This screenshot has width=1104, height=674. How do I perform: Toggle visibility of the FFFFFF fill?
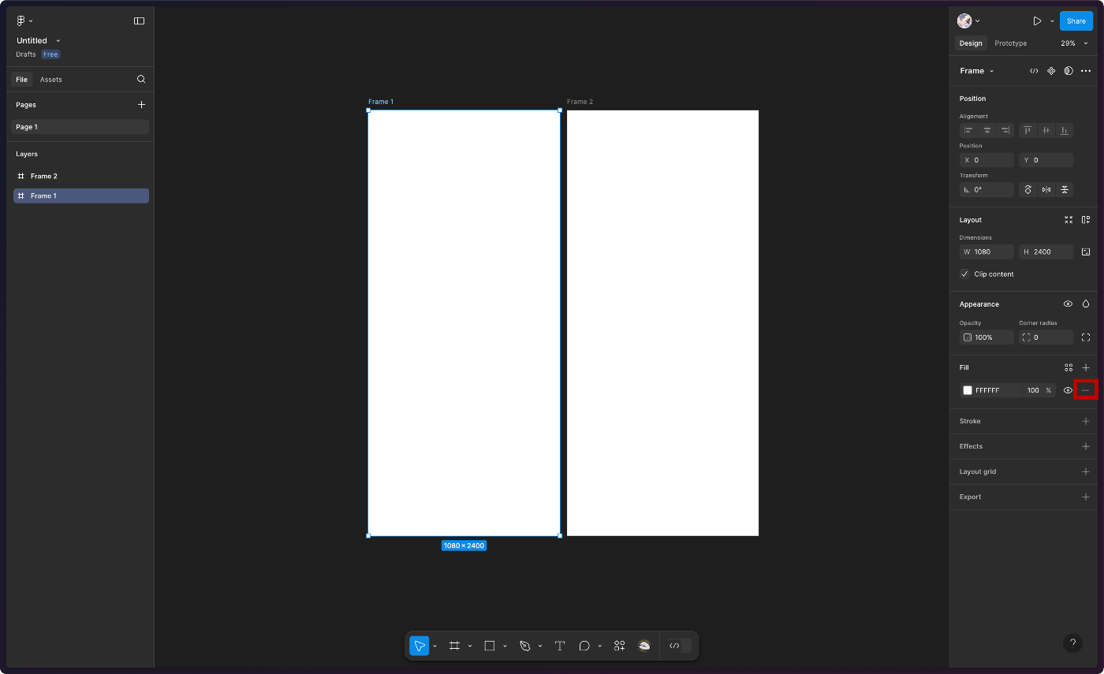click(1068, 390)
